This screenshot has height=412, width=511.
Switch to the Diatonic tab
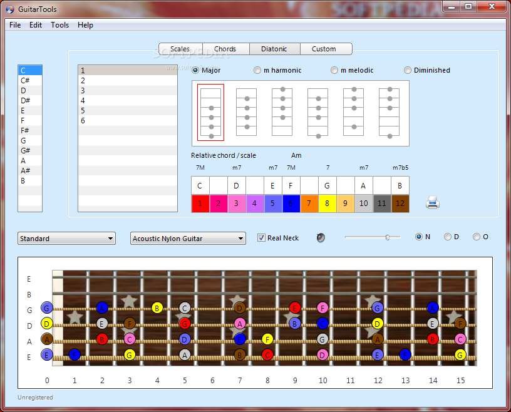point(274,49)
